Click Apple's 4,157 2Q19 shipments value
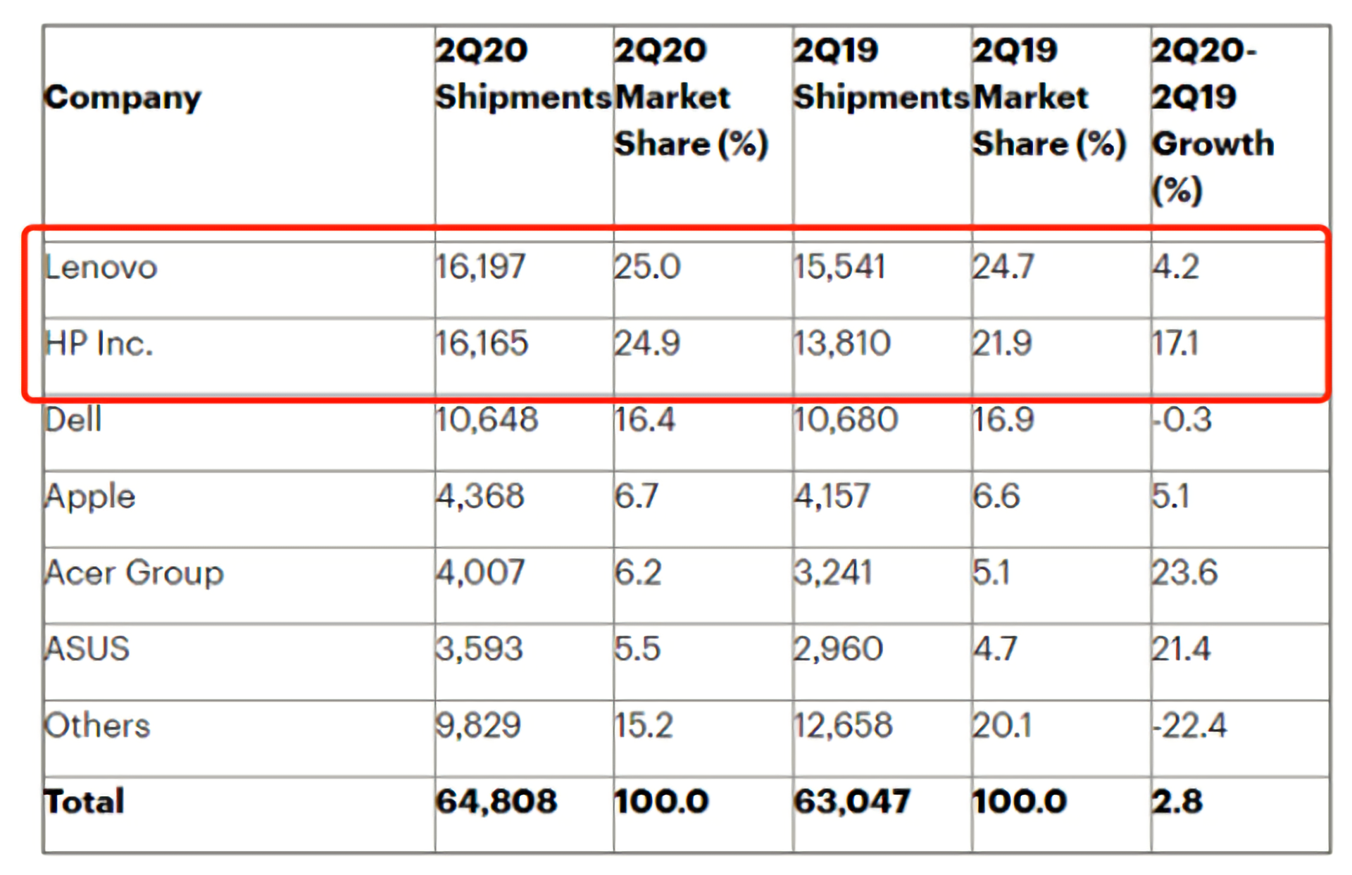Viewport: 1352px width, 875px height. tap(832, 496)
